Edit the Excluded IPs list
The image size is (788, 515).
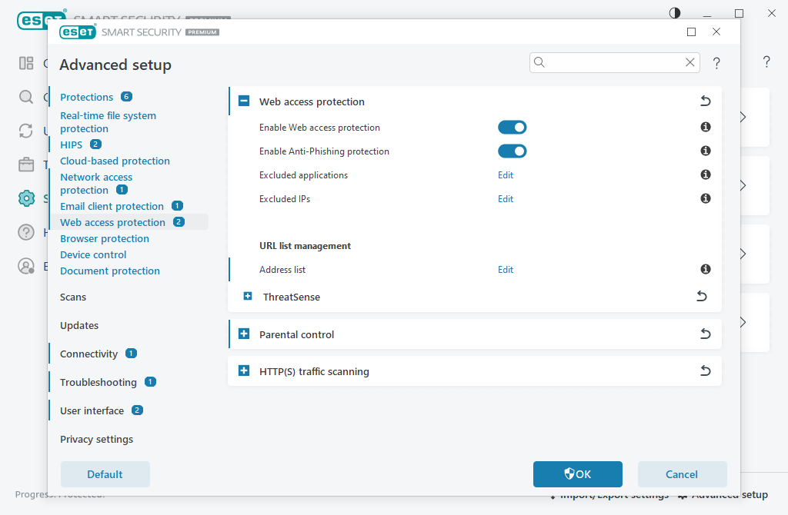point(506,199)
